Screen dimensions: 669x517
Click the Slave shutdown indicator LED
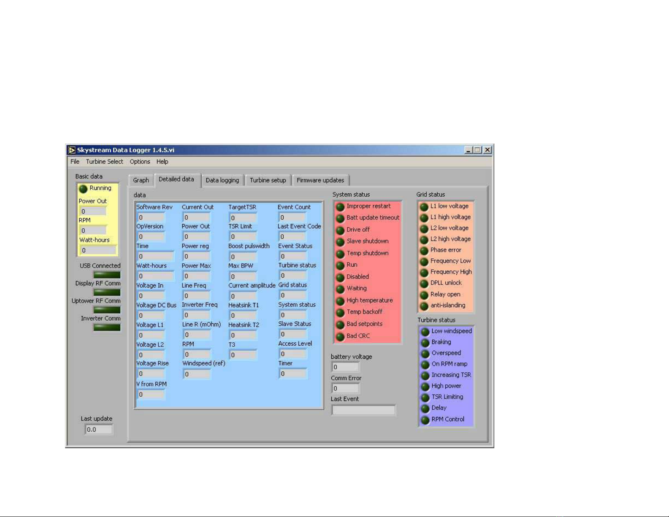pos(340,242)
